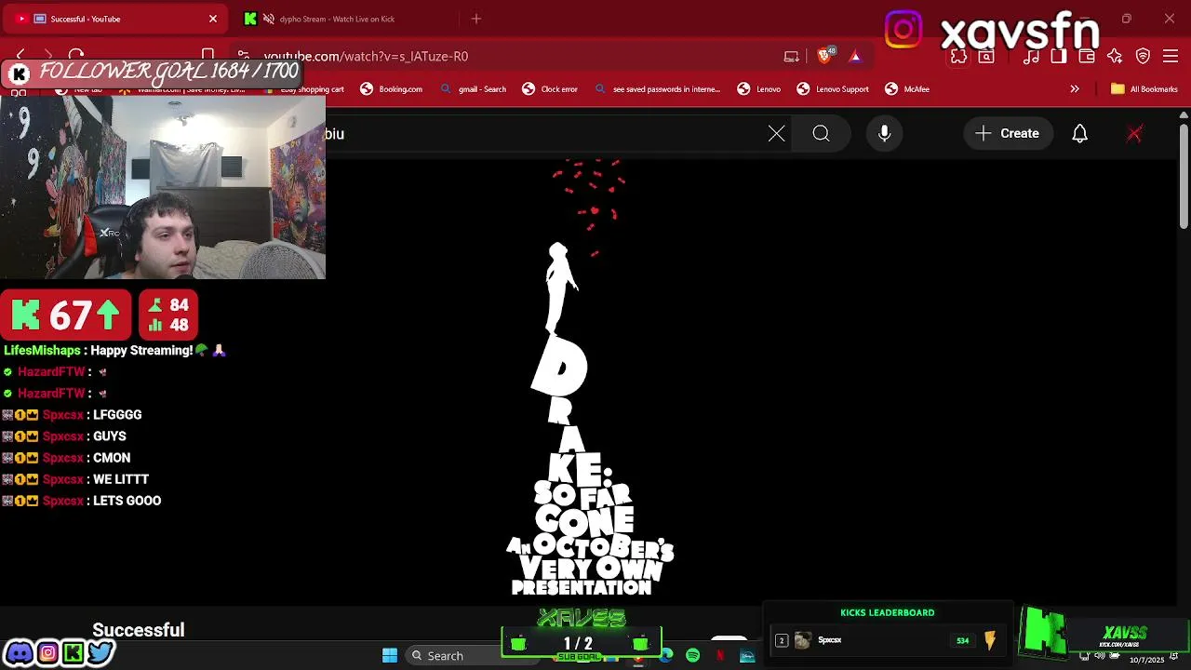Unmute the dypho Stream Kick tab
Image resolution: width=1191 pixels, height=670 pixels.
(268, 19)
